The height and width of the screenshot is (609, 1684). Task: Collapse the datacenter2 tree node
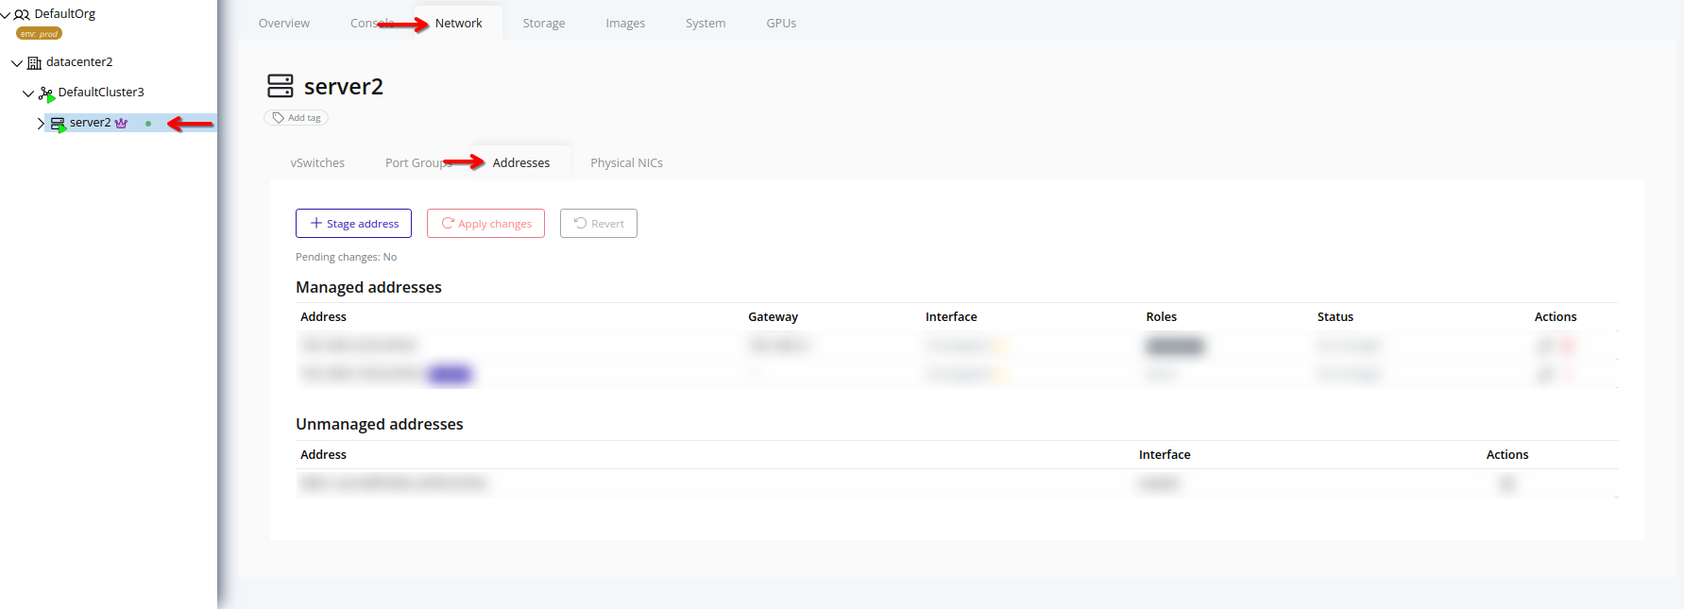click(x=17, y=63)
